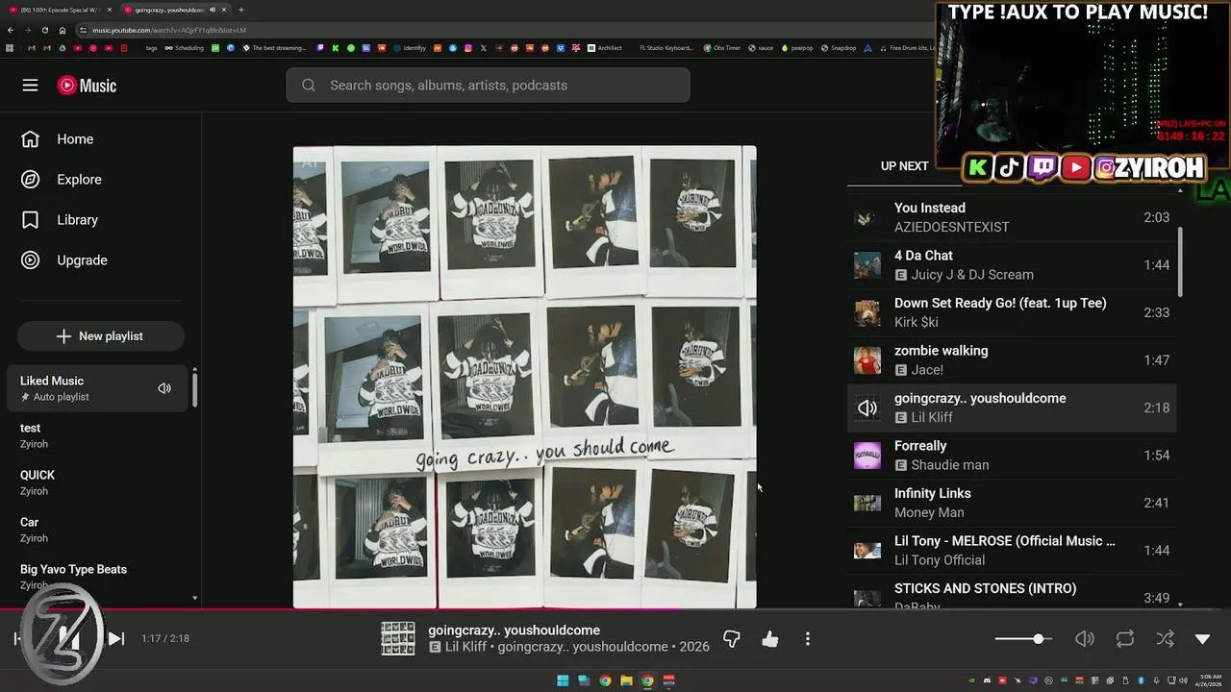Click the large album artwork
Viewport: 1231px width, 692px height.
(524, 378)
